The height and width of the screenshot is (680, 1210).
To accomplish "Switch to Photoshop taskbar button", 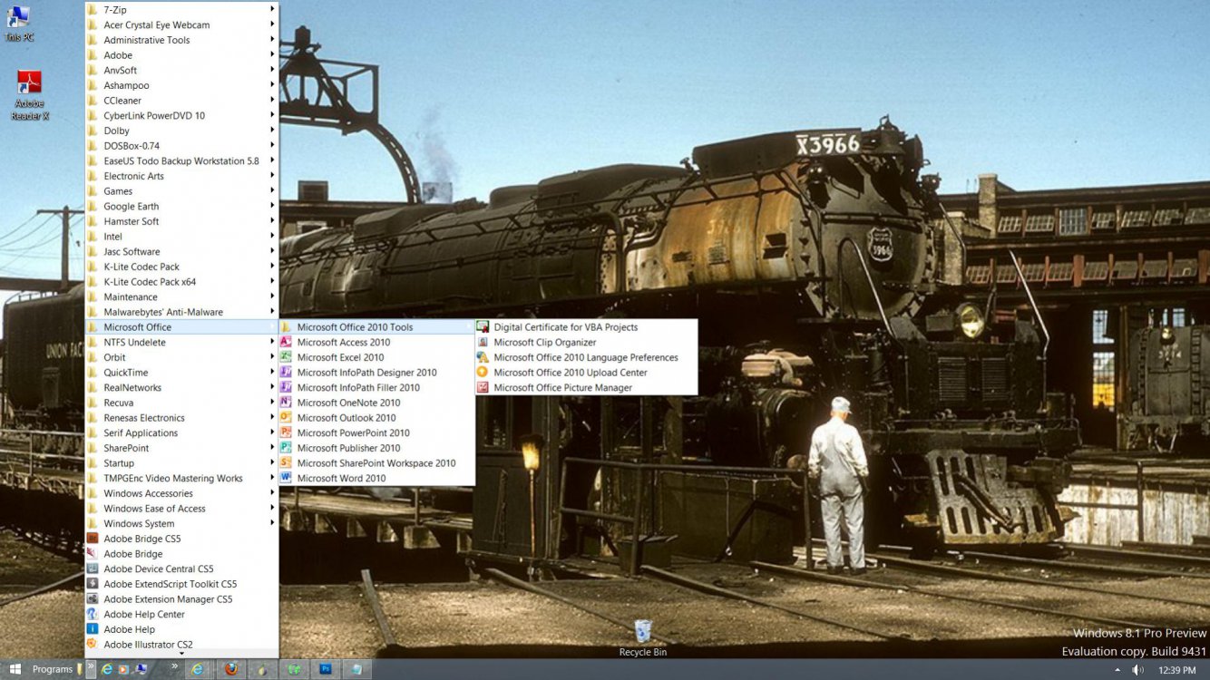I will click(x=325, y=669).
